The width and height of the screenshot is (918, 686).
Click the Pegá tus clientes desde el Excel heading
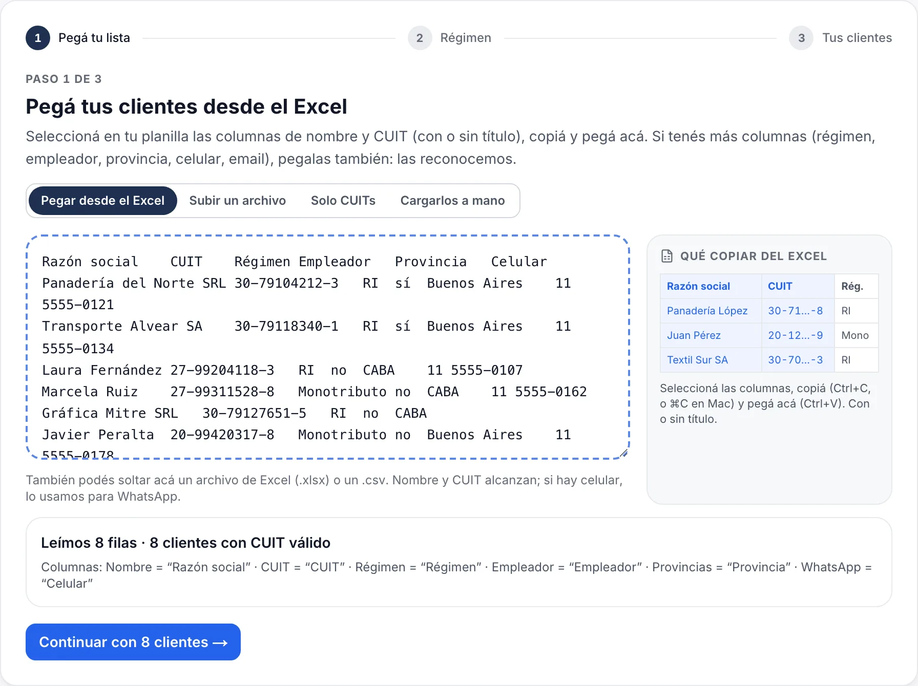[186, 106]
